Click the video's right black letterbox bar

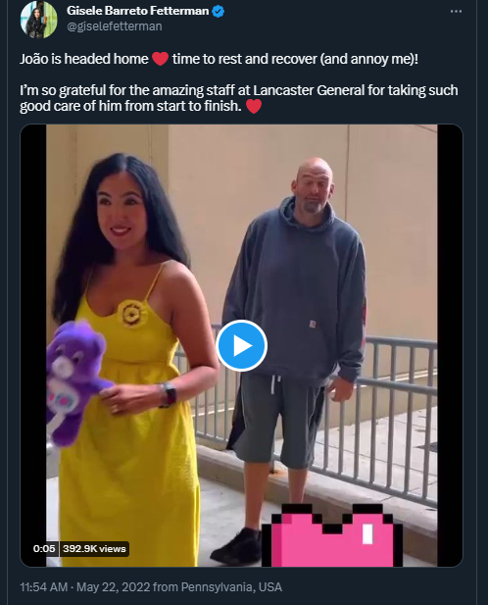click(450, 345)
